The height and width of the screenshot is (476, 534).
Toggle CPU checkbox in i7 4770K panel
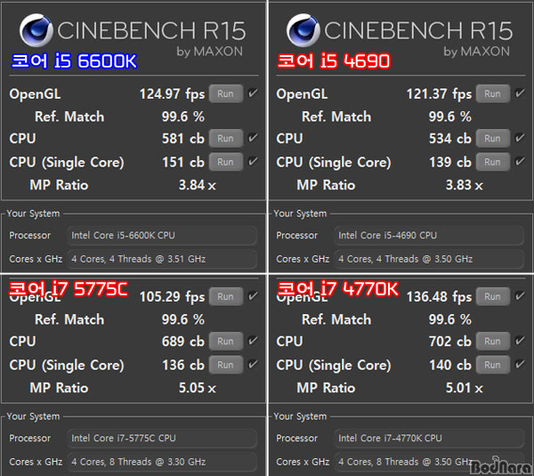point(520,340)
